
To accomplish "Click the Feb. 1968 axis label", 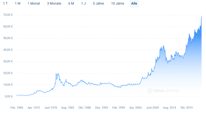I will pyautogui.click(x=17, y=108).
